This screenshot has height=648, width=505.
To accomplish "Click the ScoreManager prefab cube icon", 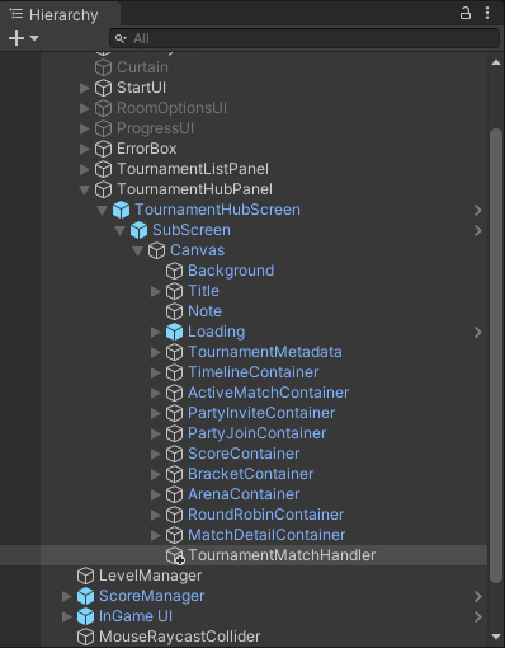I will pos(85,596).
